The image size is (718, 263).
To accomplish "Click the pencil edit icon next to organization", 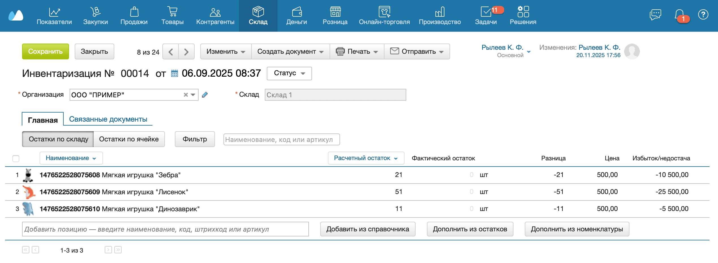I will click(205, 95).
